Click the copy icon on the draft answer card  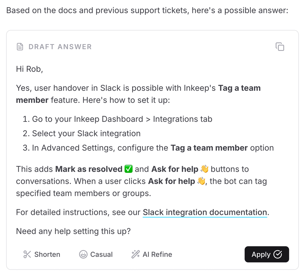pyautogui.click(x=280, y=47)
